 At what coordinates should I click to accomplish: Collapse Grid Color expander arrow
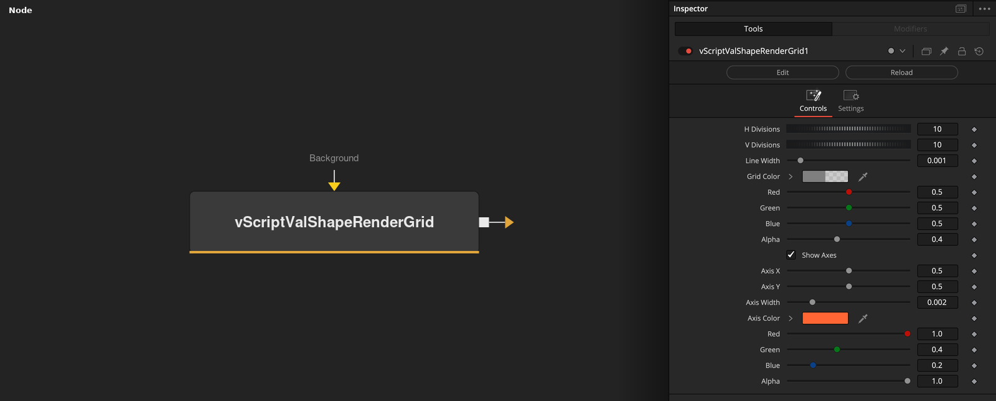tap(791, 177)
